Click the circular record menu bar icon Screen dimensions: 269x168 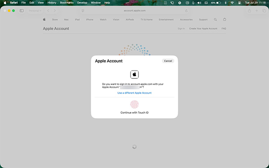tap(180, 3)
